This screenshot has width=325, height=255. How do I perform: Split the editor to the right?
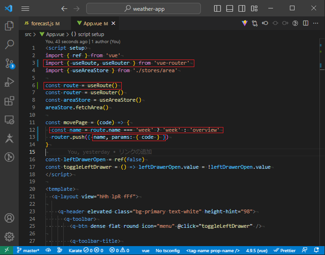click(x=305, y=23)
